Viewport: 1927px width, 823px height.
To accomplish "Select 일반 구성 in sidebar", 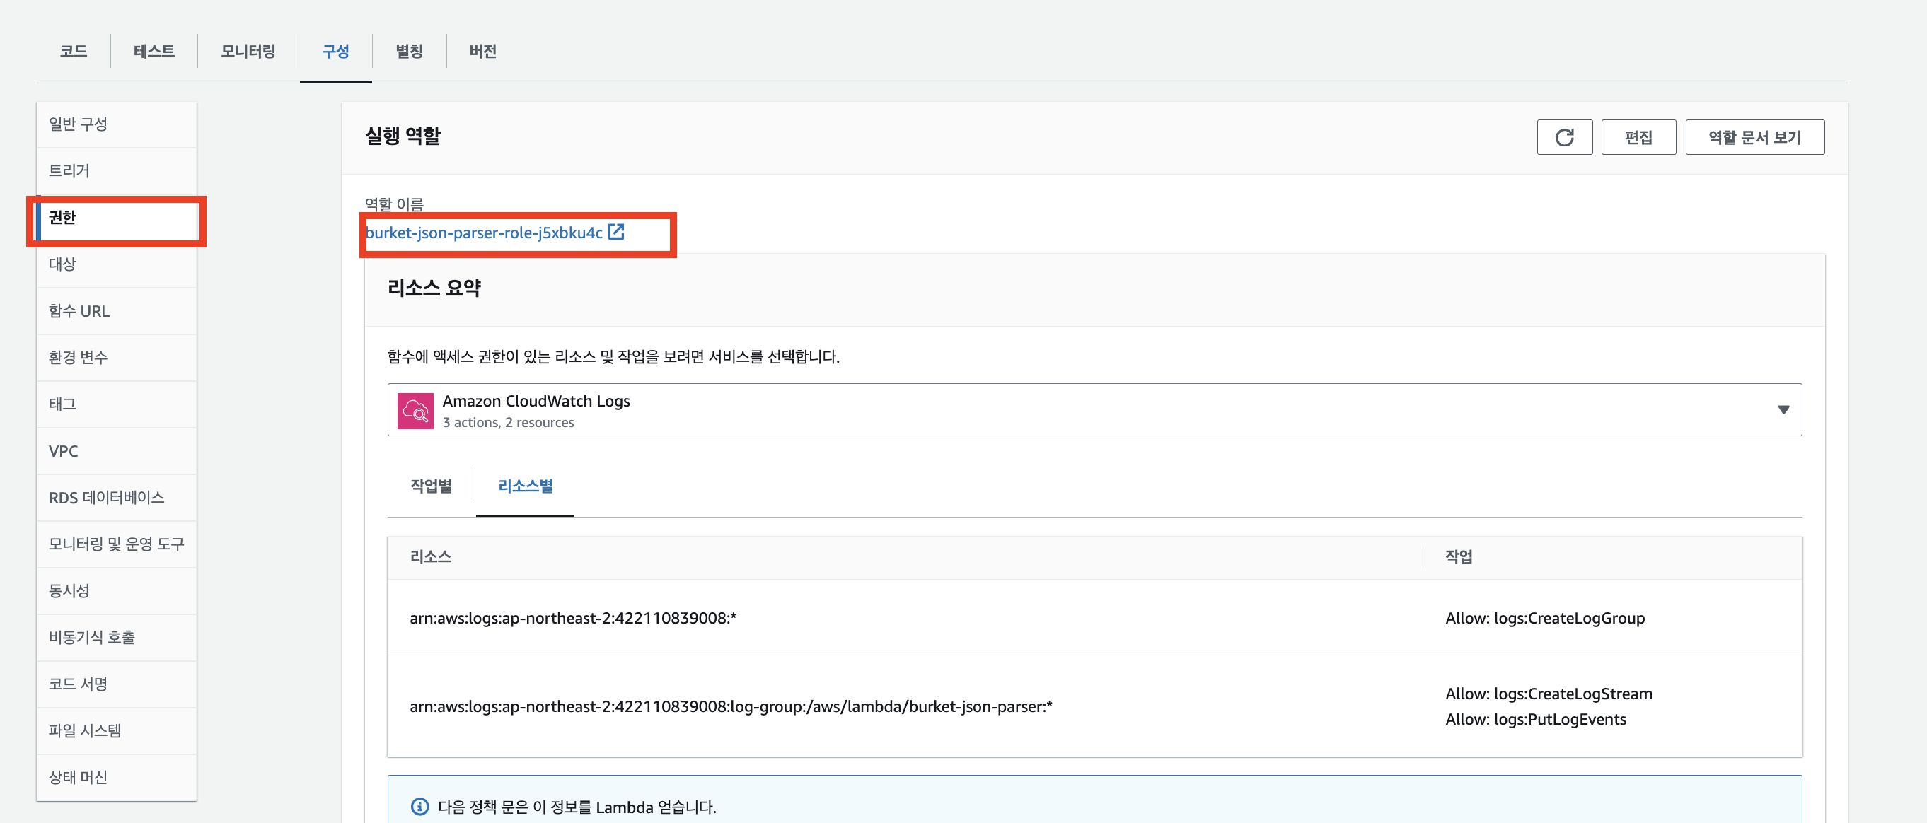I will pos(78,124).
